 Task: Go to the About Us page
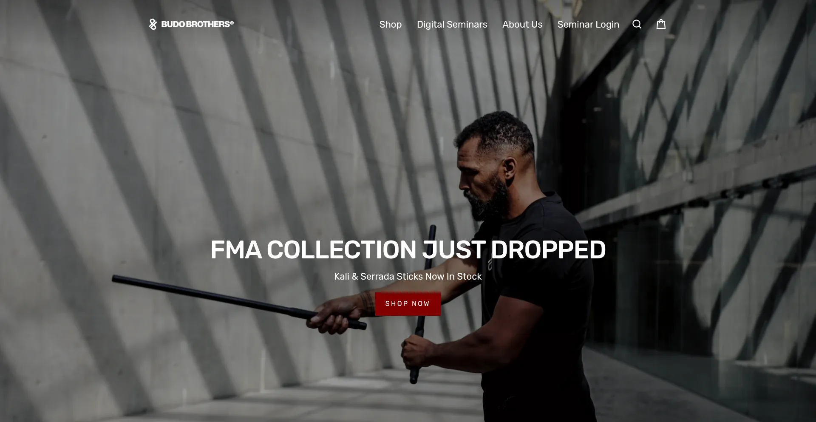point(522,25)
